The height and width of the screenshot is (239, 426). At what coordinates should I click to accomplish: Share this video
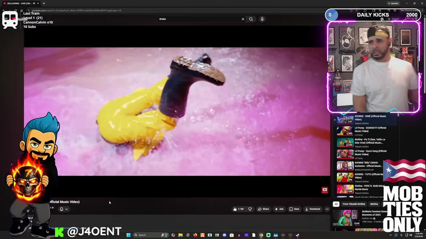click(x=263, y=209)
